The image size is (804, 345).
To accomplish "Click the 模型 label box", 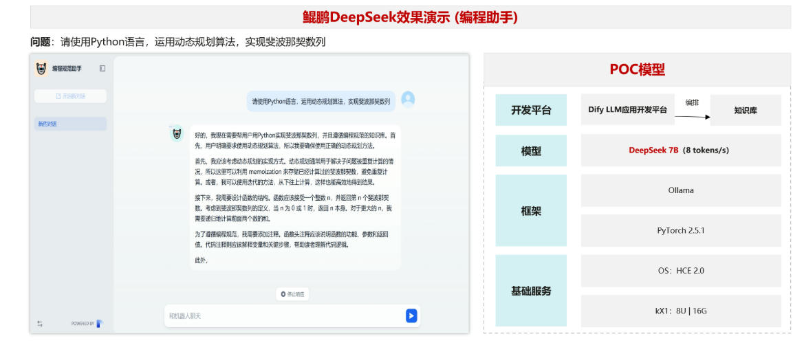I will (531, 151).
